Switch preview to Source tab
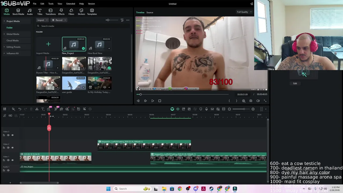 (x=150, y=12)
